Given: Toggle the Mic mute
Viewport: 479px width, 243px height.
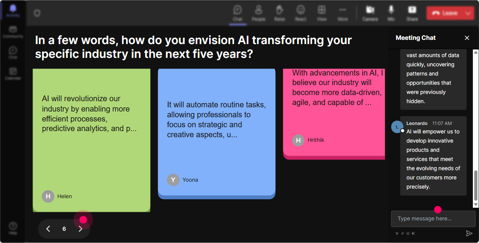Looking at the screenshot, I should [391, 13].
